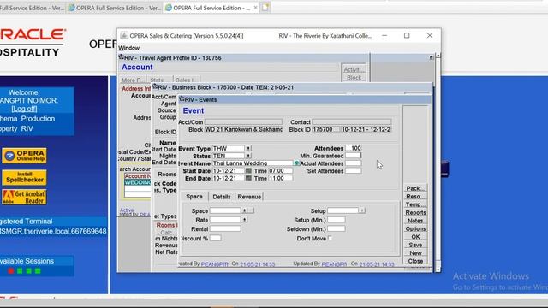Click the red session indicator square
Viewport: 548px width, 308px height.
click(x=11, y=271)
